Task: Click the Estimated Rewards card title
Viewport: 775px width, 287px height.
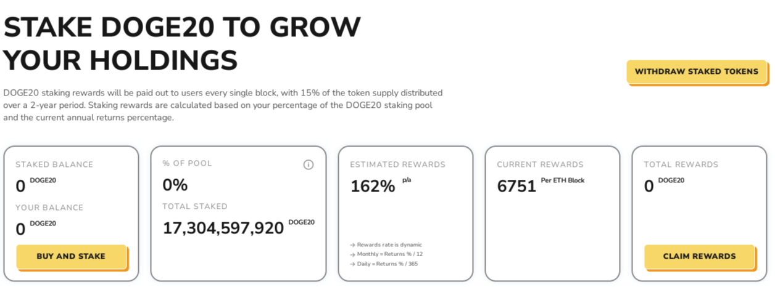Action: (398, 164)
